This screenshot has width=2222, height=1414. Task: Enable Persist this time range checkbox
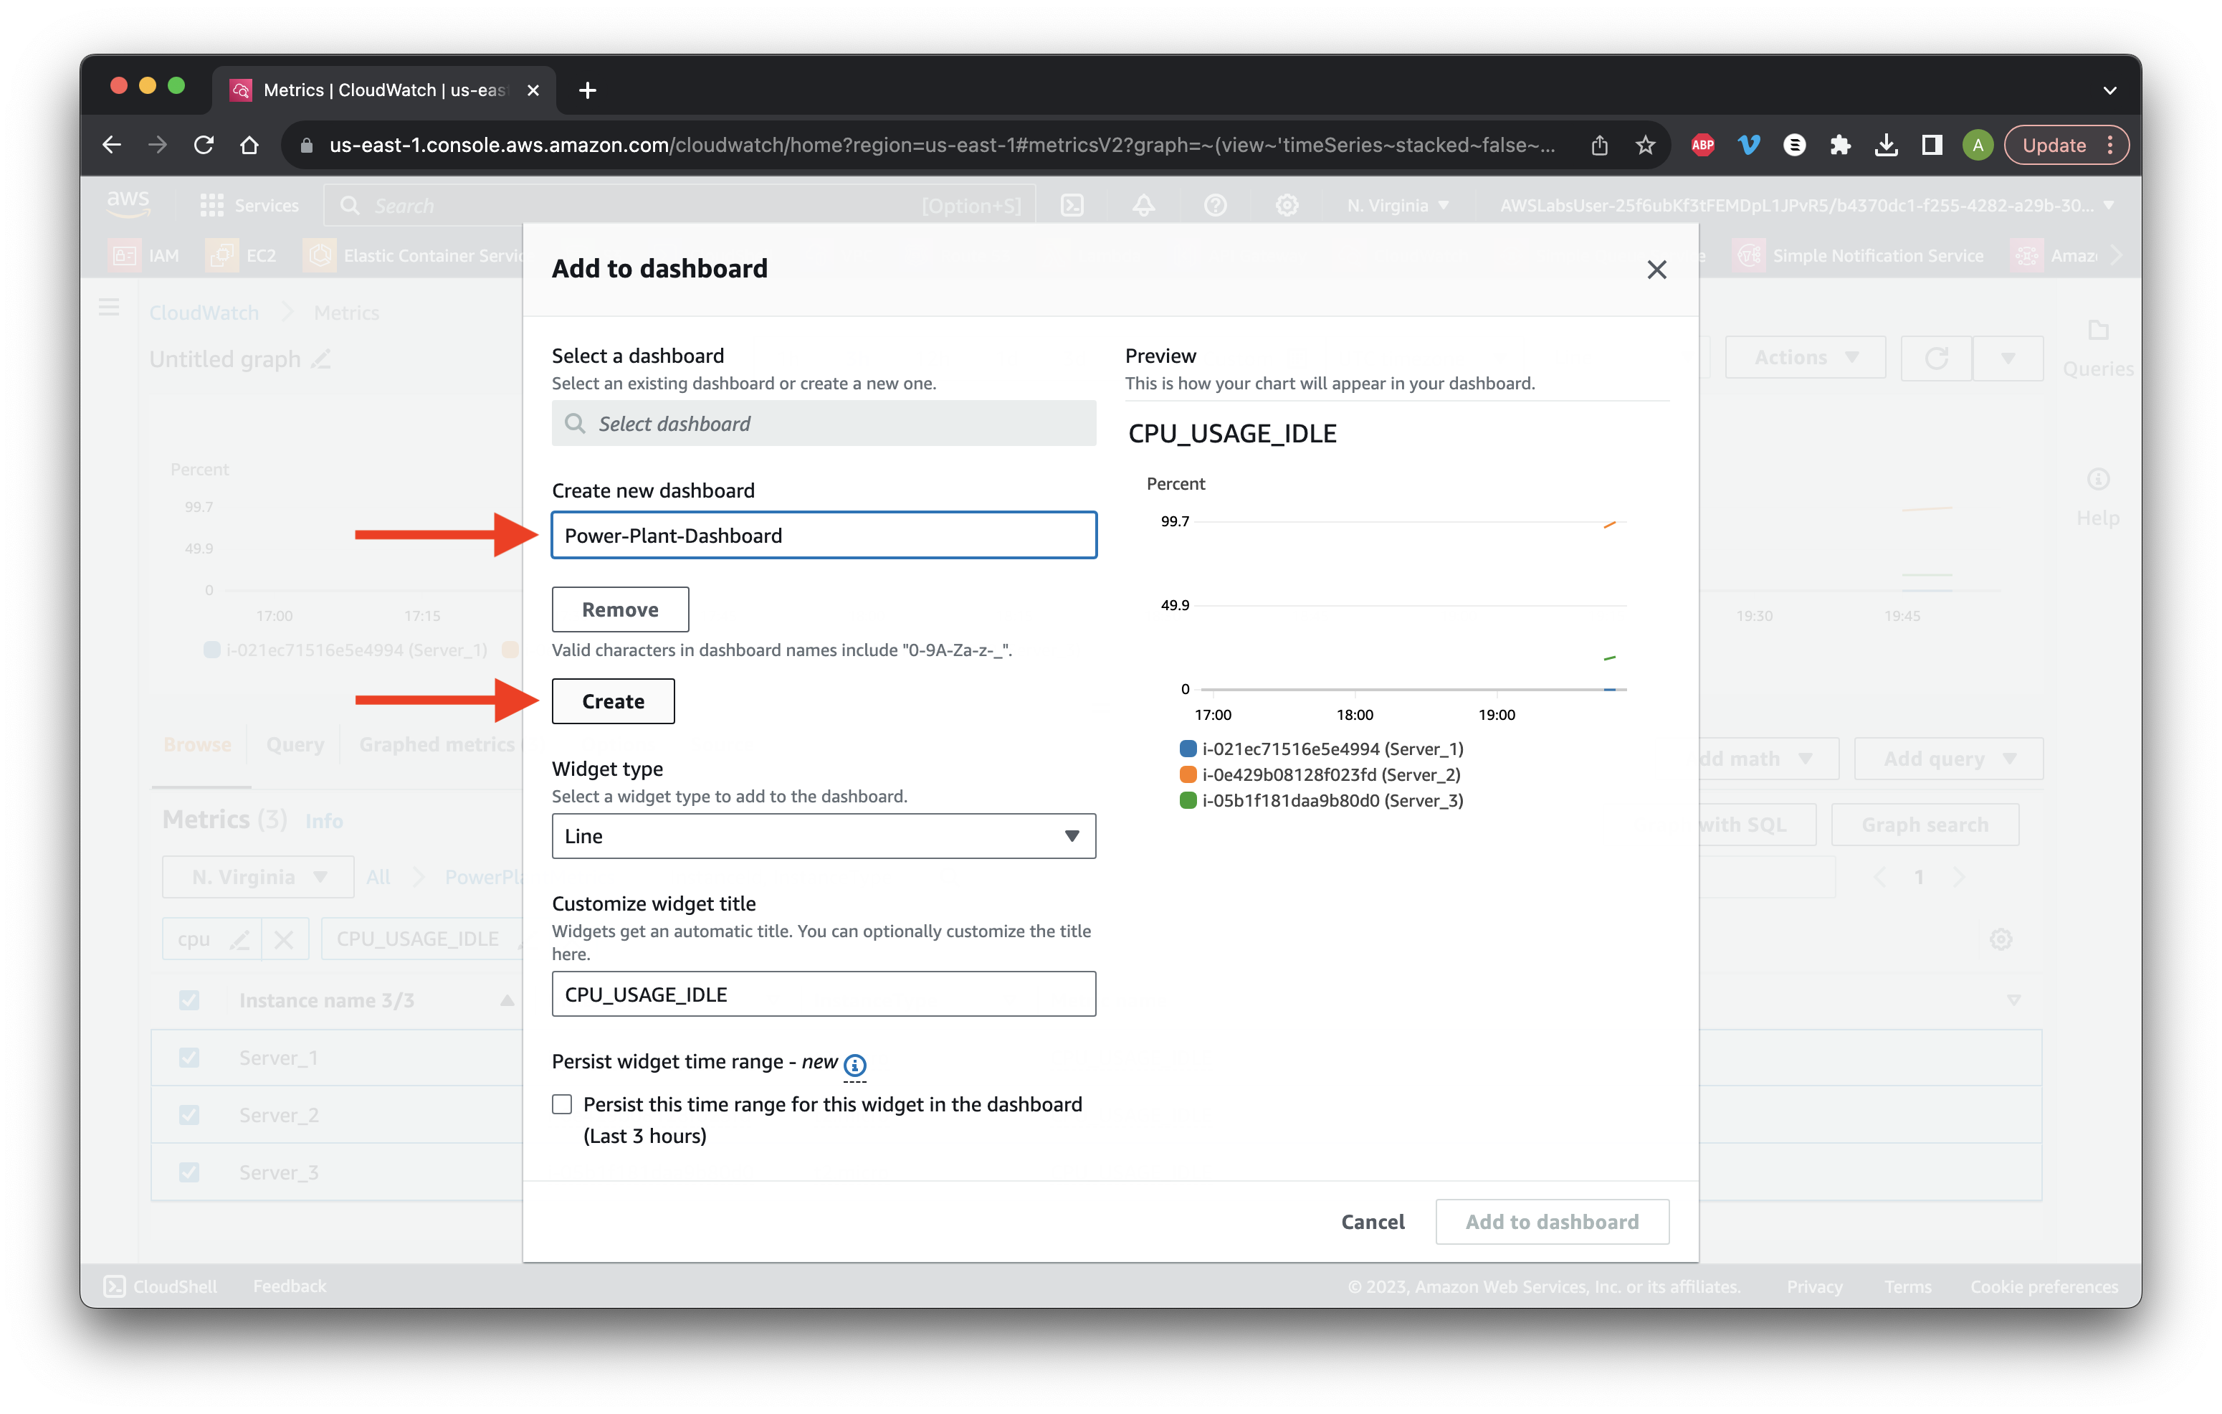pos(562,1104)
